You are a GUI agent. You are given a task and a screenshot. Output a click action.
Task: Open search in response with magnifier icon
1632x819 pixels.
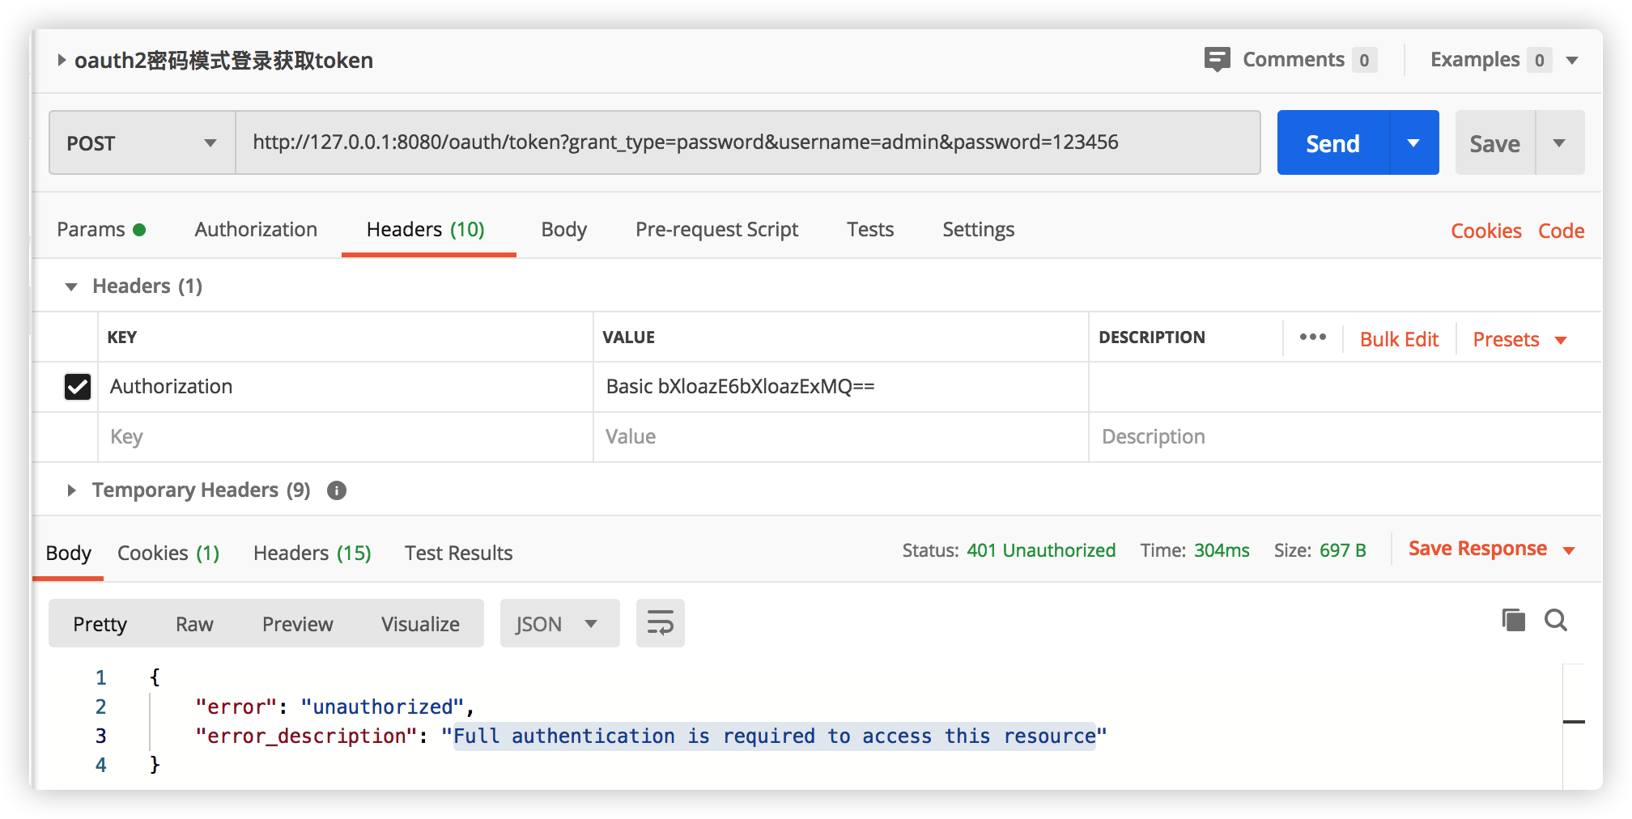pyautogui.click(x=1555, y=621)
